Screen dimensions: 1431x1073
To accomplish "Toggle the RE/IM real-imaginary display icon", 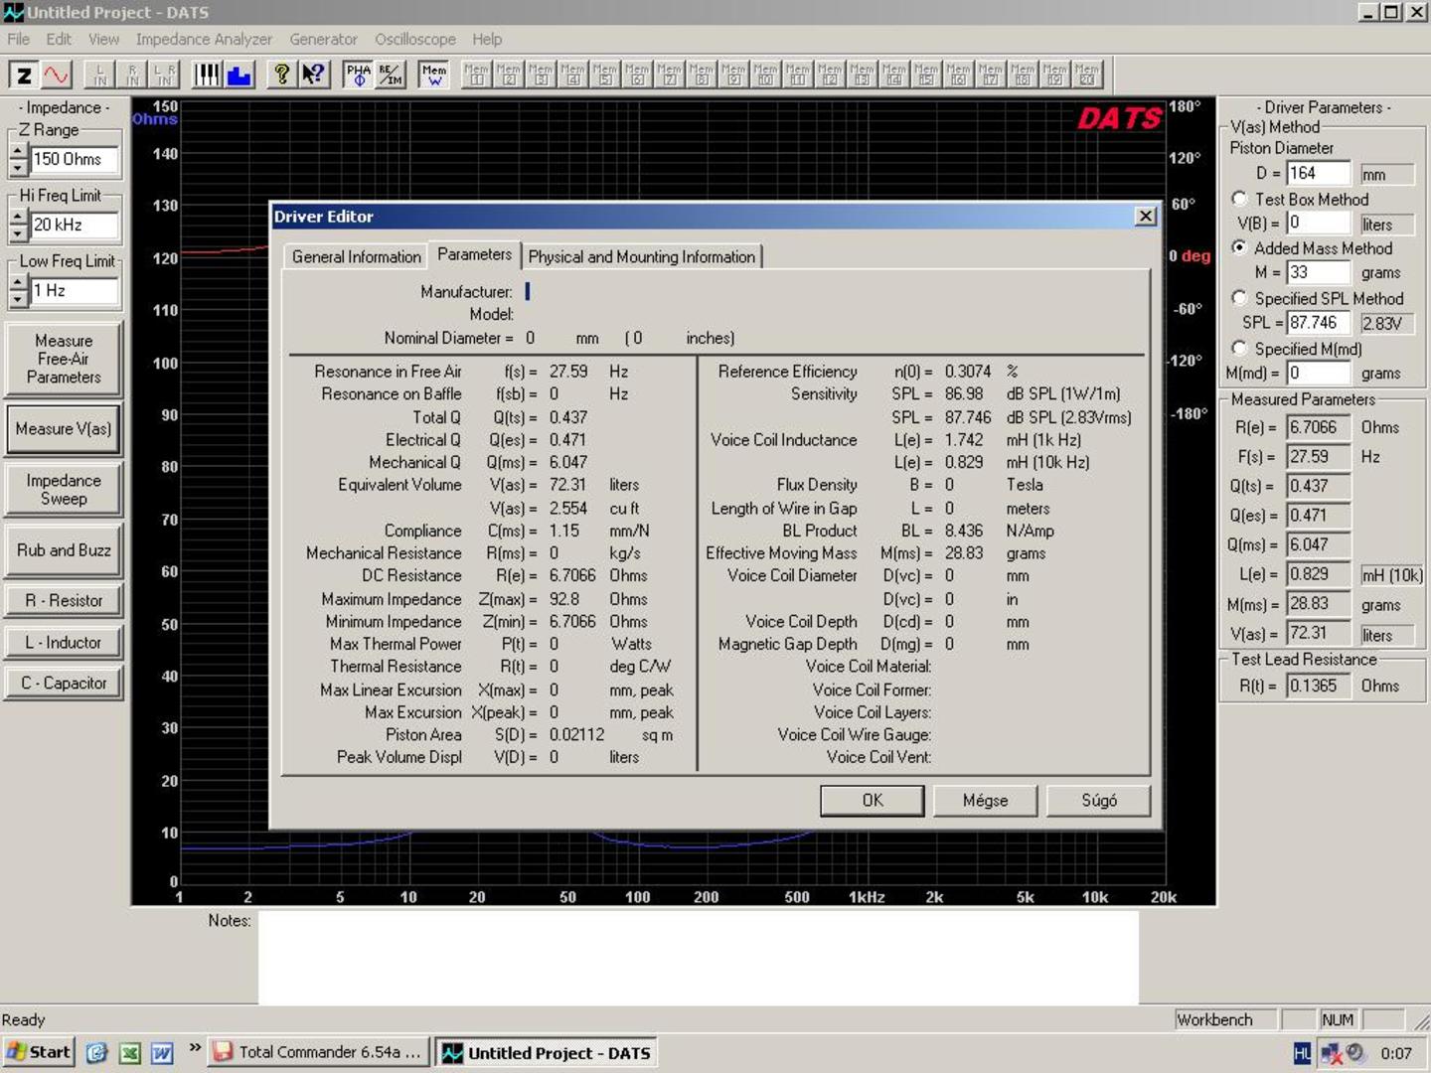I will [x=391, y=76].
